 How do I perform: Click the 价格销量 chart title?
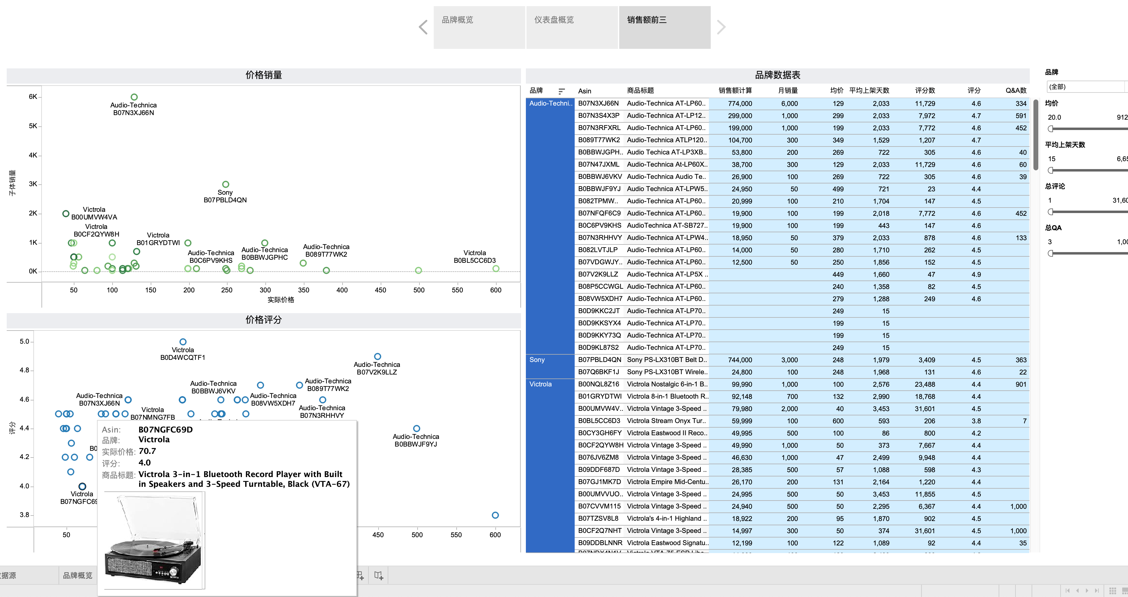pos(264,75)
